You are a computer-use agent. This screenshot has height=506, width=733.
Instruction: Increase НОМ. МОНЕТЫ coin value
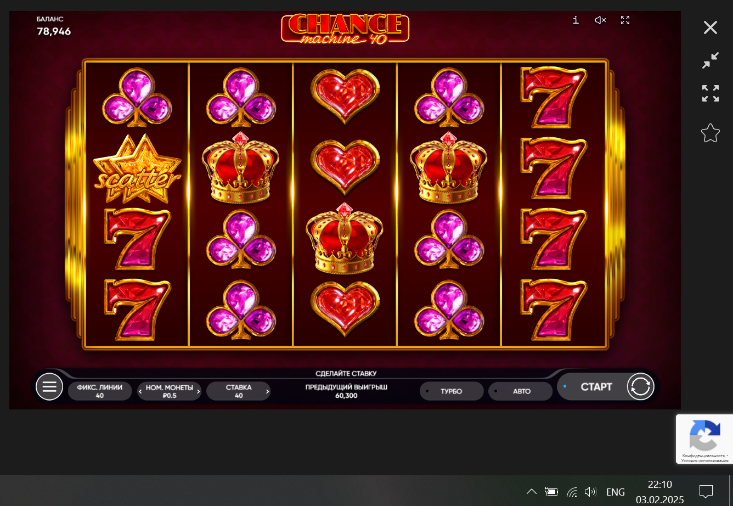pyautogui.click(x=199, y=391)
